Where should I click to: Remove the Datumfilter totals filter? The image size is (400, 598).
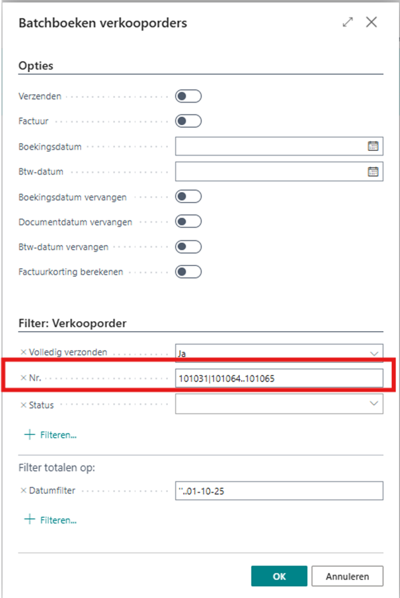point(23,491)
